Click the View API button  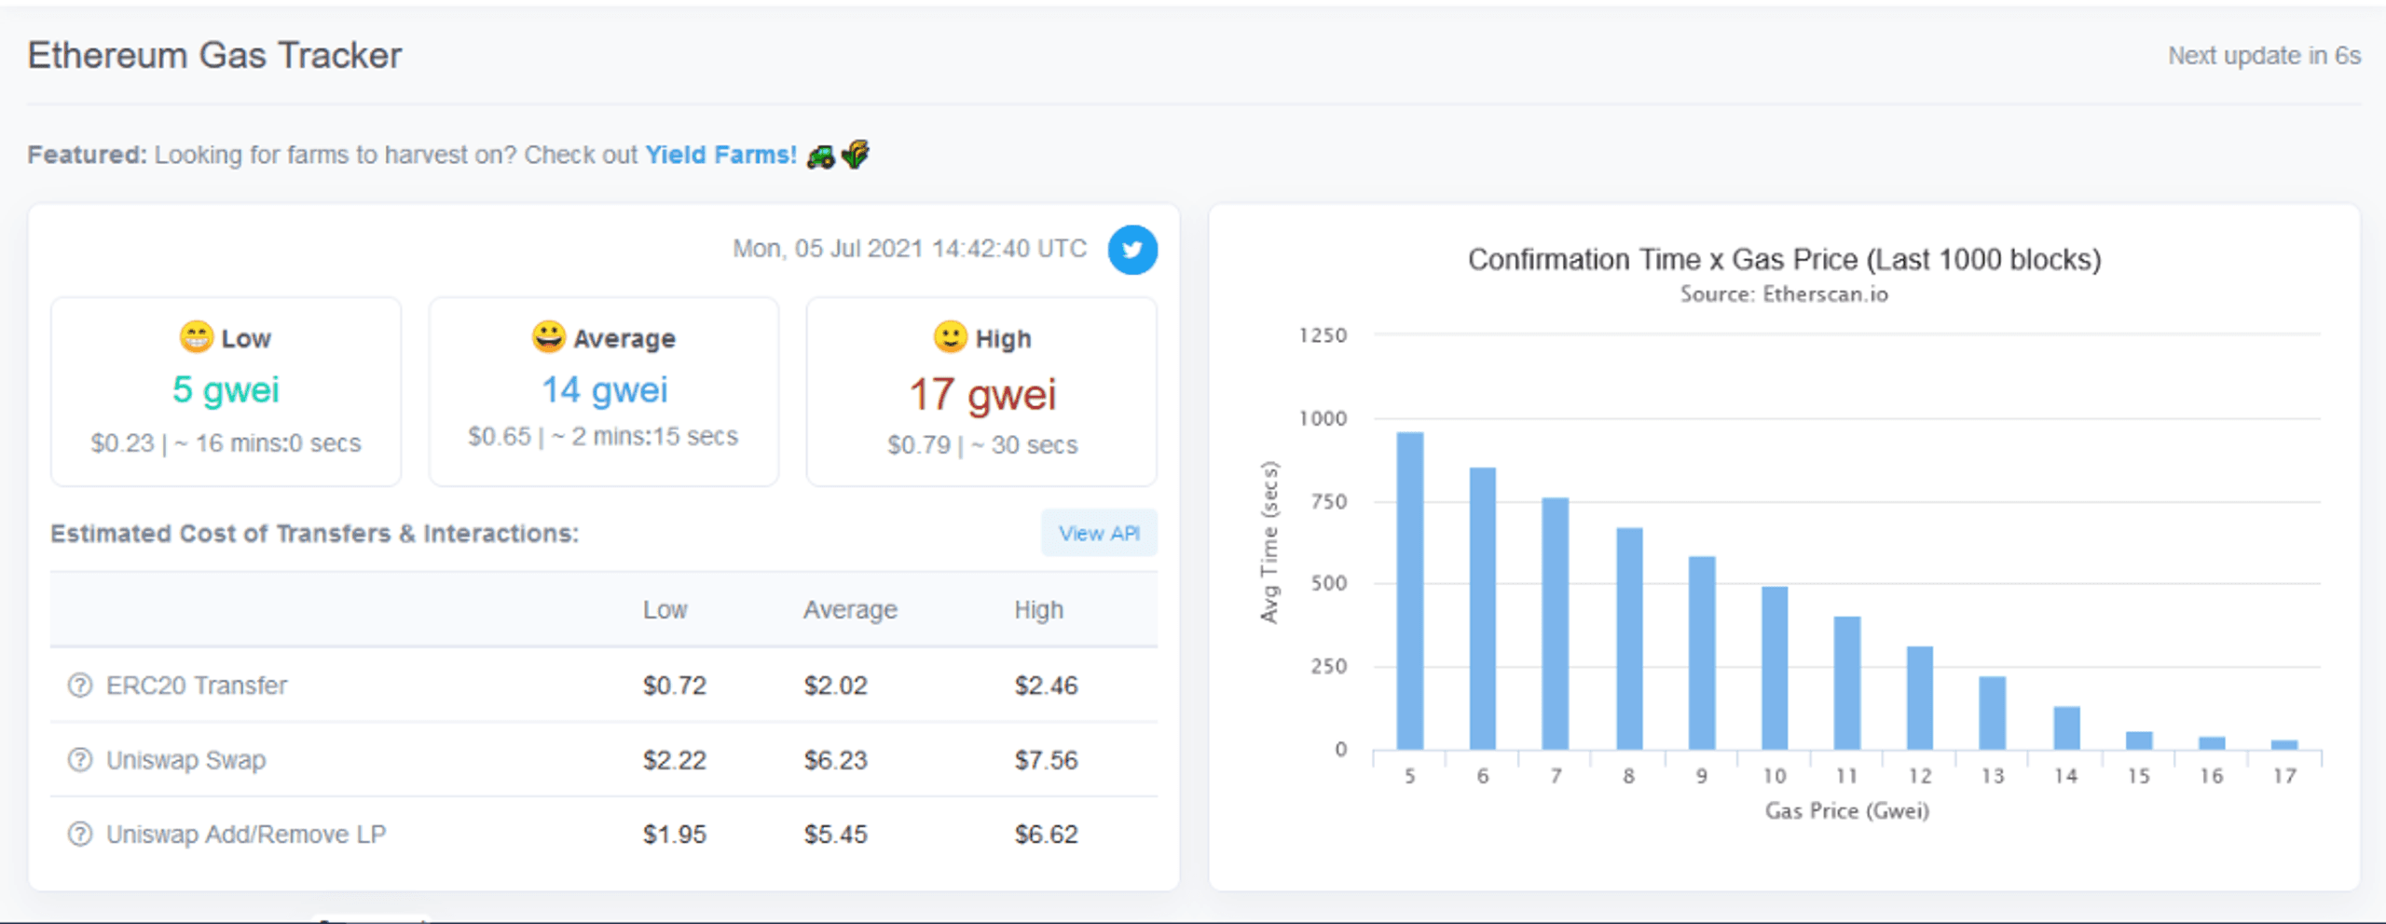coord(1099,533)
